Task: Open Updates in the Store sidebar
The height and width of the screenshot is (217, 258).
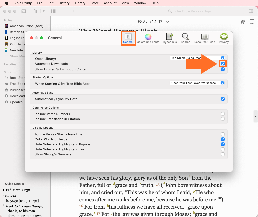Action: 16,102
